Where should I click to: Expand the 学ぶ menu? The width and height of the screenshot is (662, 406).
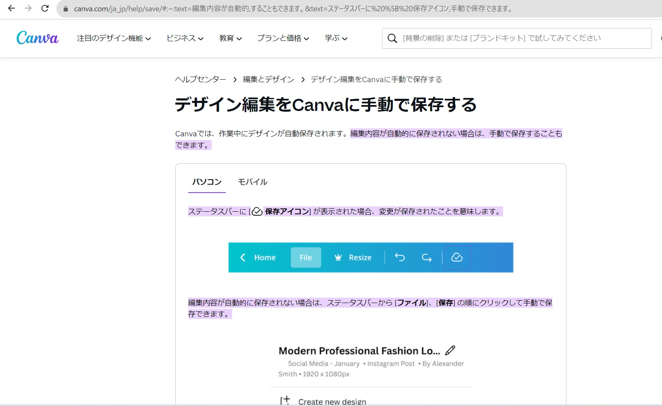(336, 38)
